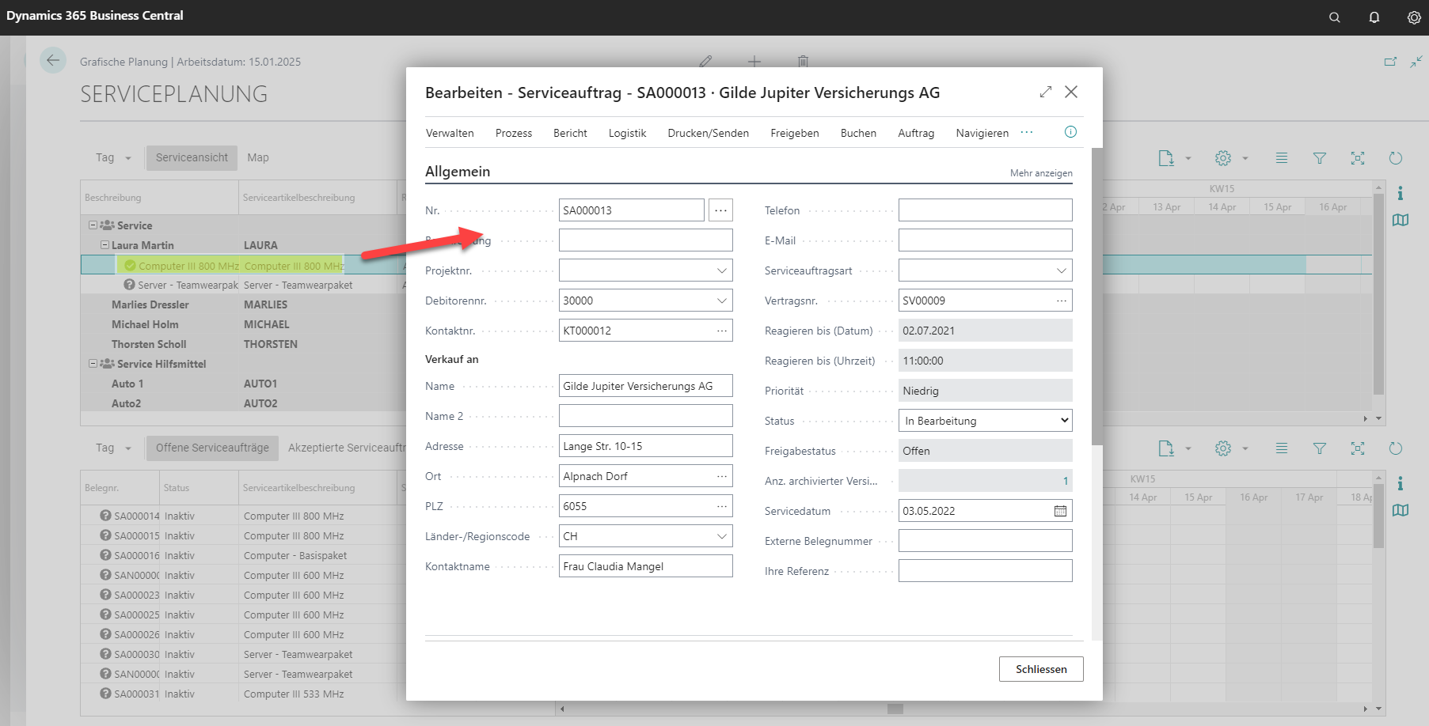This screenshot has height=726, width=1429.
Task: Collapse the Service Hilfsmittel group
Action: 93,364
